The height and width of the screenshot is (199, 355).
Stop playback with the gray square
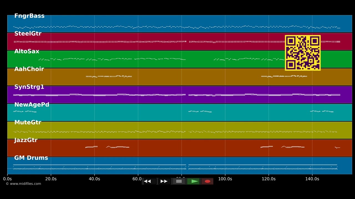click(x=179, y=181)
